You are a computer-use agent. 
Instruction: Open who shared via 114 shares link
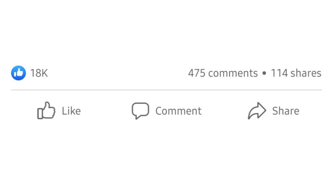tap(296, 73)
